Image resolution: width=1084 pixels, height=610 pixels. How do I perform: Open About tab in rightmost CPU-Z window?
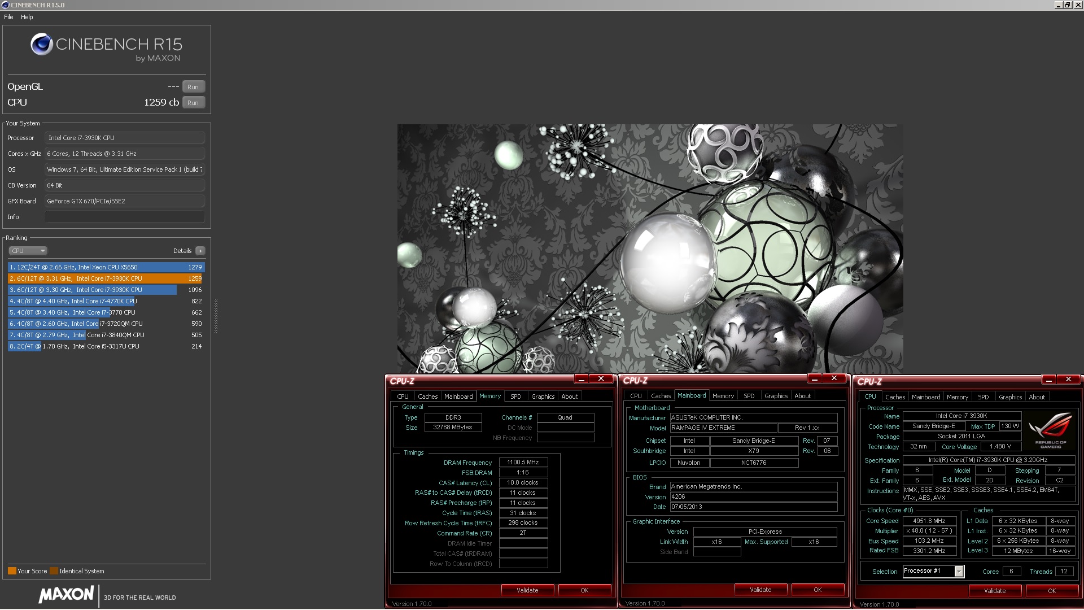[x=1037, y=397]
